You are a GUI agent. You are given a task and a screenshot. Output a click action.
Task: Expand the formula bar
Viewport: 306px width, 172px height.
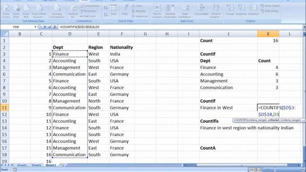click(x=304, y=27)
